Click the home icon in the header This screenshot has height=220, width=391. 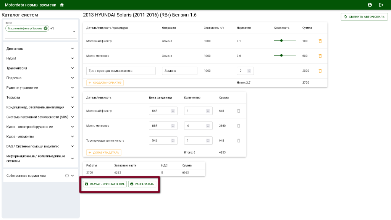click(62, 5)
